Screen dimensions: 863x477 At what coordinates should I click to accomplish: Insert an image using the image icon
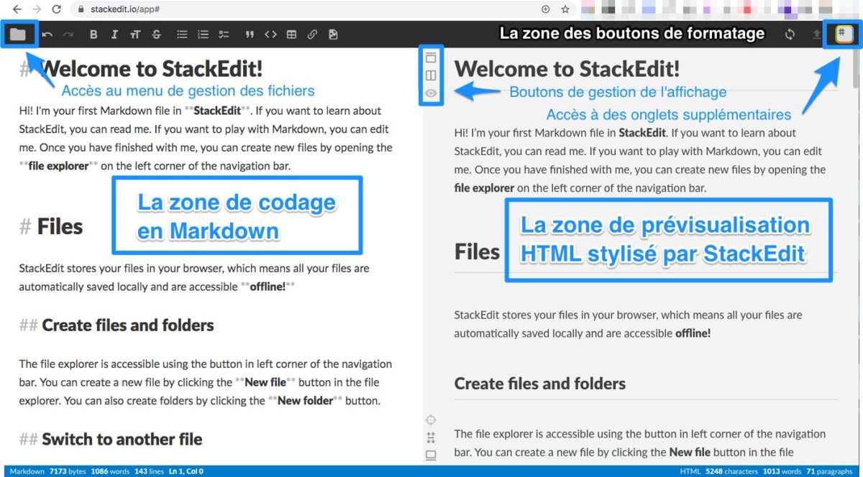click(x=333, y=33)
